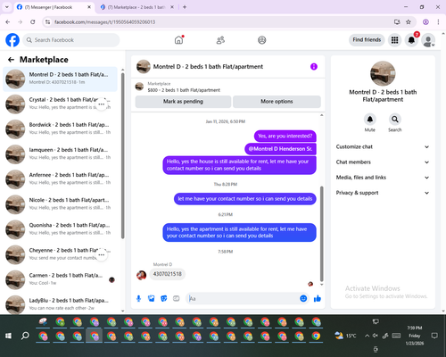This screenshot has height=357, width=446.
Task: Click the Search Facebook field
Action: [71, 40]
